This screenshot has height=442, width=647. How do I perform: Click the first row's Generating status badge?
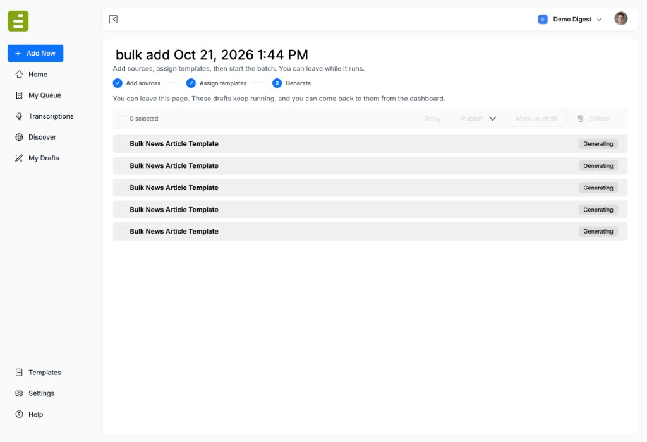[x=598, y=144]
